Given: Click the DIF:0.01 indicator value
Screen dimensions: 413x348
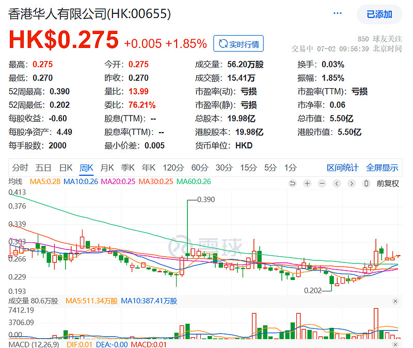Looking at the screenshot, I should [x=80, y=344].
